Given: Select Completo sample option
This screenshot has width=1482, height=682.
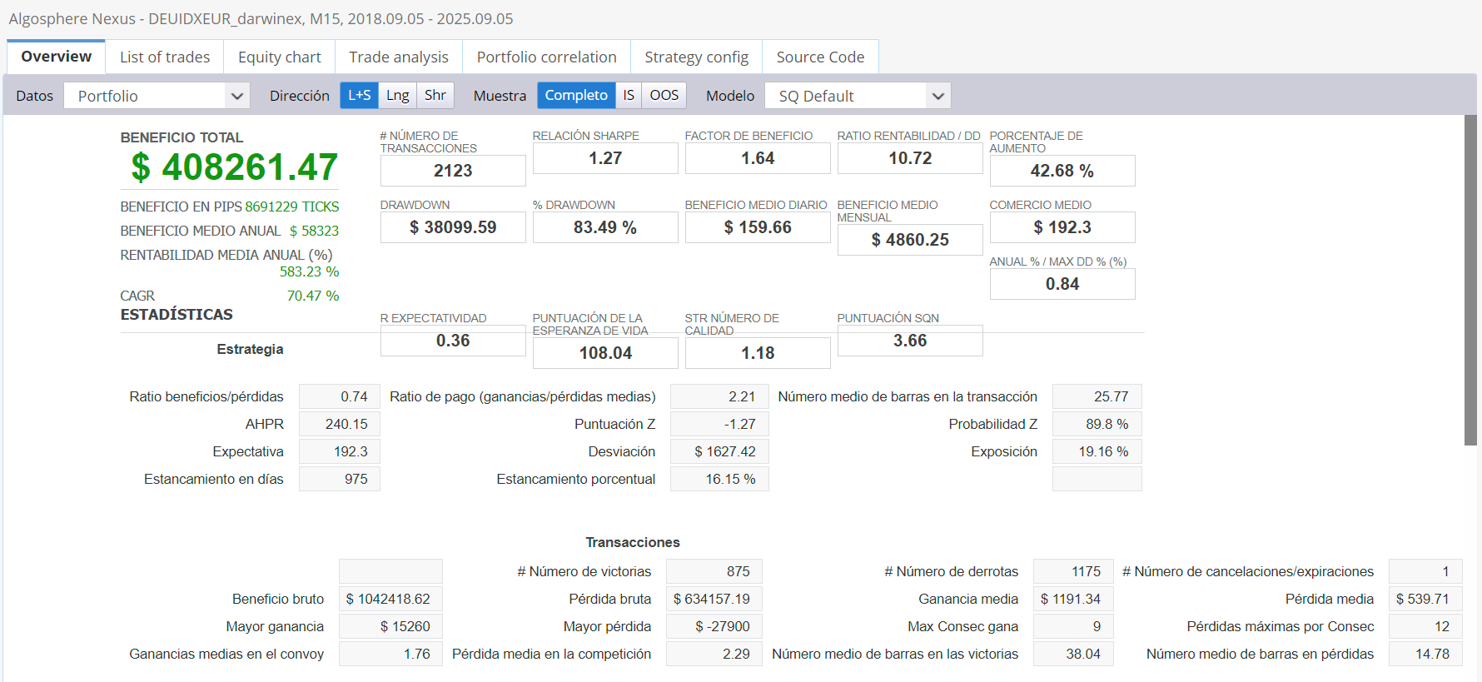Looking at the screenshot, I should pos(576,95).
